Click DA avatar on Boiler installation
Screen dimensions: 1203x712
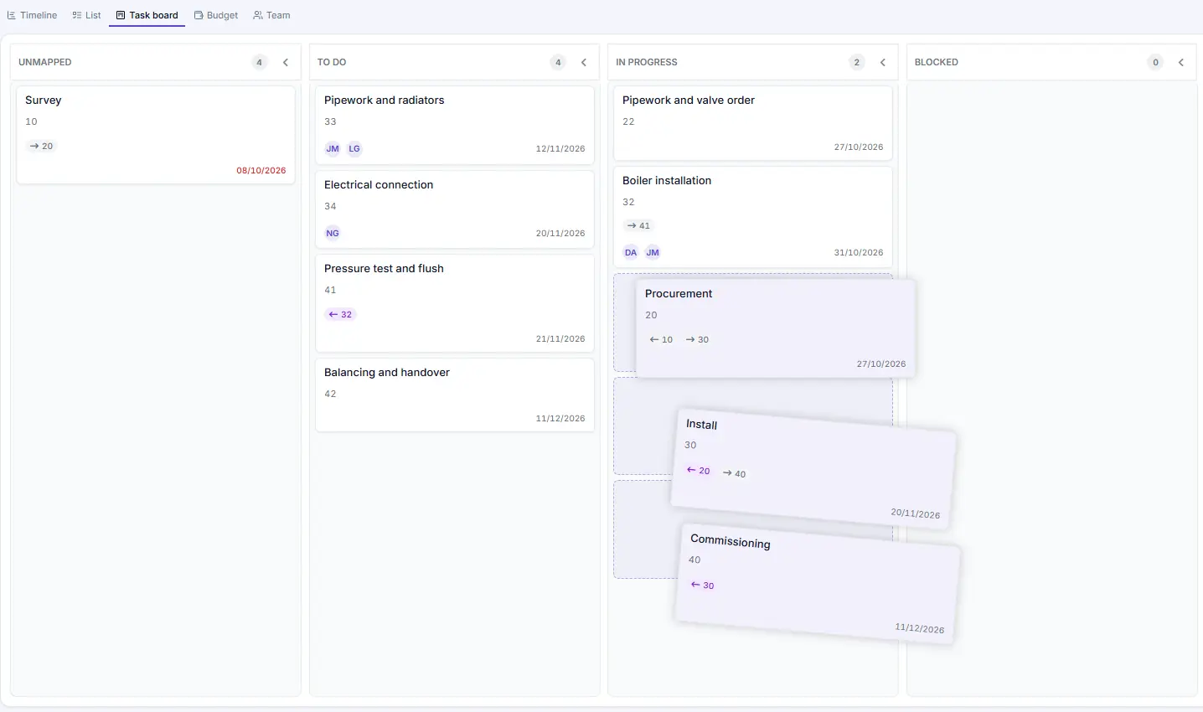pyautogui.click(x=631, y=252)
